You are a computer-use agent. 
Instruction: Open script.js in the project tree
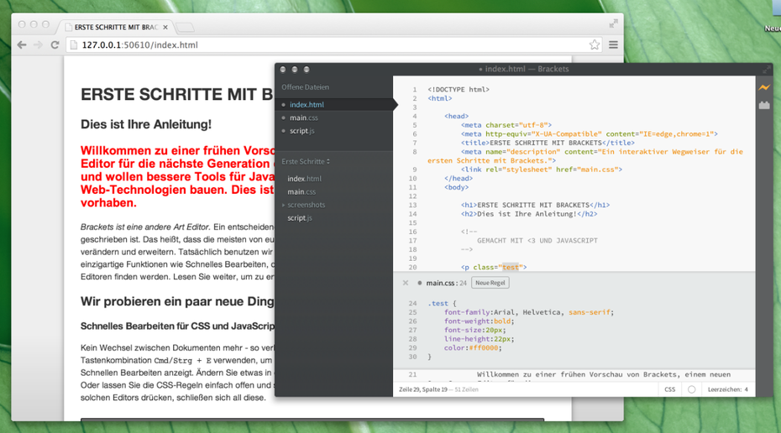point(299,217)
